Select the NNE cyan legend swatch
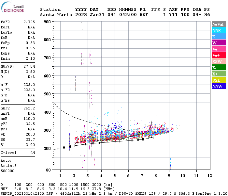Image resolution: width=228 pixels, height=196 pixels. [219, 30]
